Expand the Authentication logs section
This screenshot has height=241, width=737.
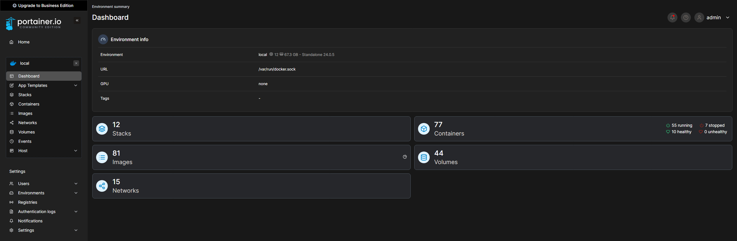pyautogui.click(x=76, y=212)
